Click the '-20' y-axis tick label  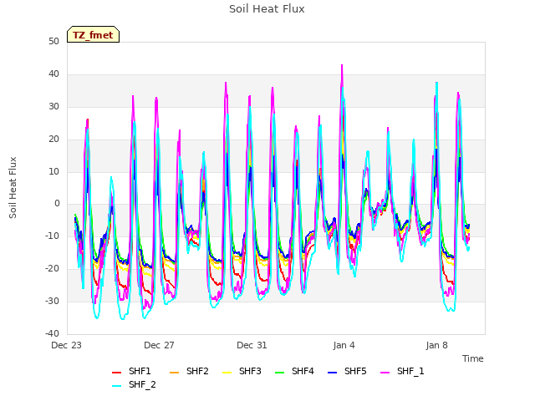52,269
